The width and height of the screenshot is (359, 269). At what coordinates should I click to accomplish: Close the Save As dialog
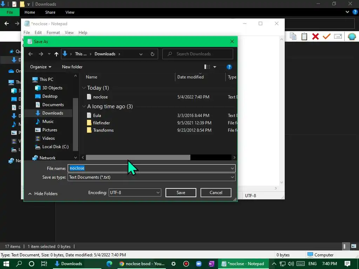[x=232, y=41]
